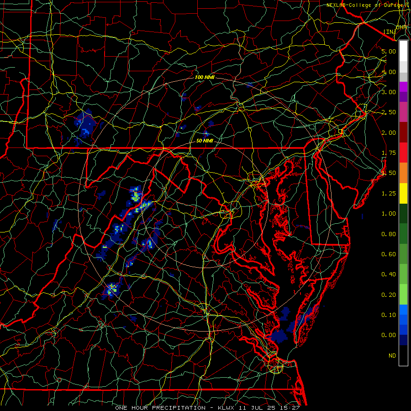Click the 1.00 legend value
This screenshot has height=411, width=411.
point(389,214)
